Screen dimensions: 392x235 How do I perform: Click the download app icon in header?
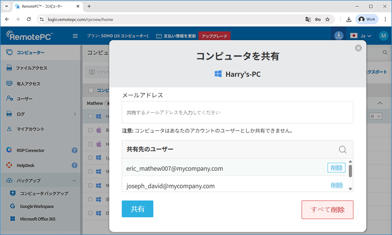tap(339, 36)
